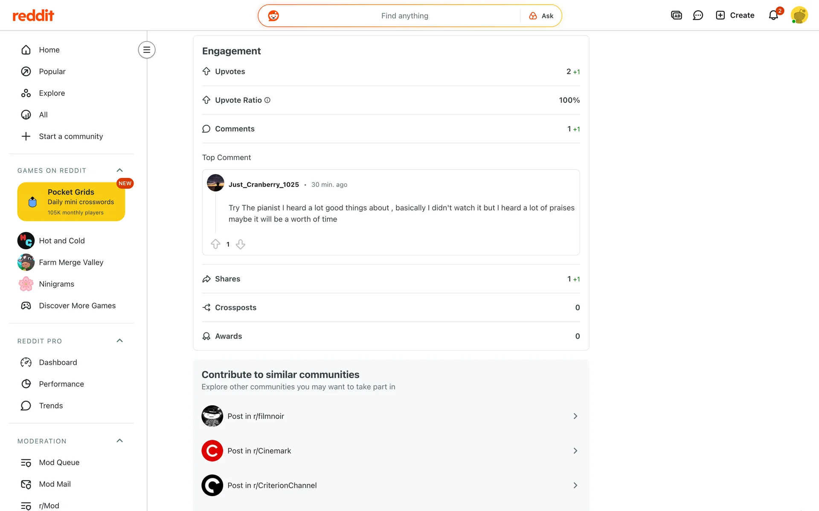This screenshot has height=511, width=819.
Task: Open the Pocket Grids game card
Action: 71,201
